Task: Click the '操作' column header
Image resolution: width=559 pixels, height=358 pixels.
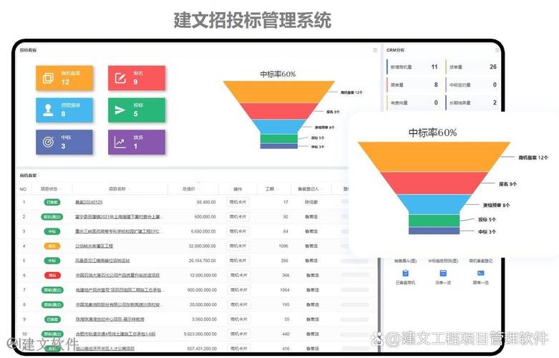Action: pos(238,189)
